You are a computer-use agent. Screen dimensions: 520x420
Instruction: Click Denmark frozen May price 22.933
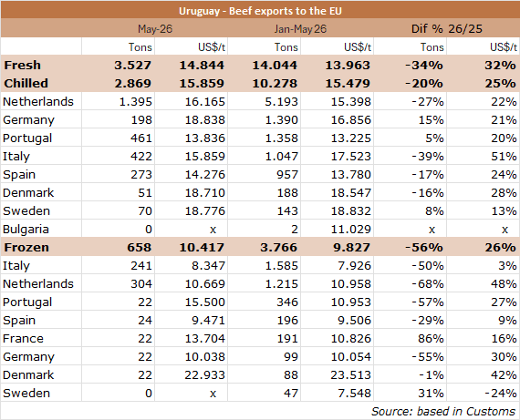[x=205, y=374]
